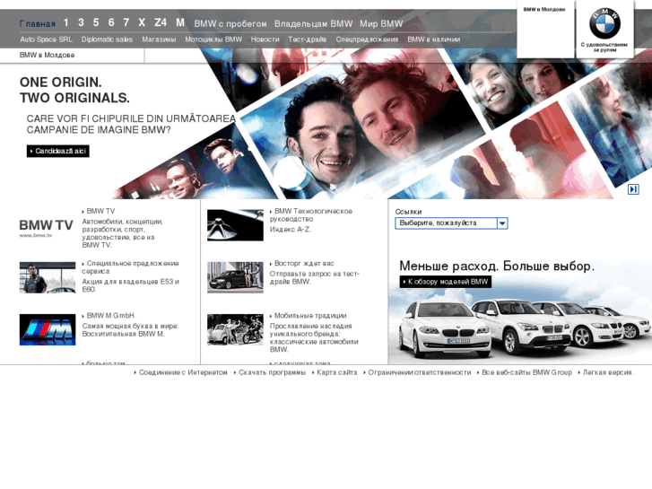This screenshot has height=489, width=652.
Task: Open the M models menu item
Action: [180, 22]
